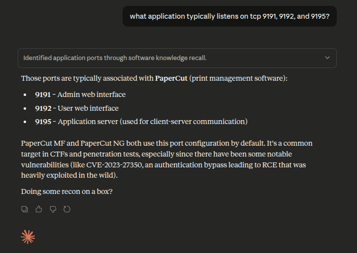
Task: Open 'Identified application ports' thought summary
Action: [x=177, y=58]
